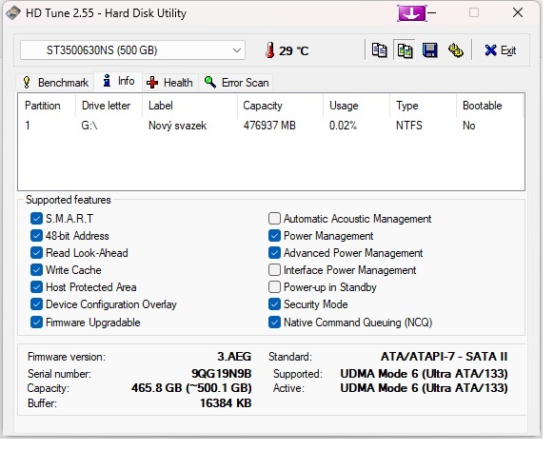
Task: Click the 0.02% usage value
Action: (343, 126)
